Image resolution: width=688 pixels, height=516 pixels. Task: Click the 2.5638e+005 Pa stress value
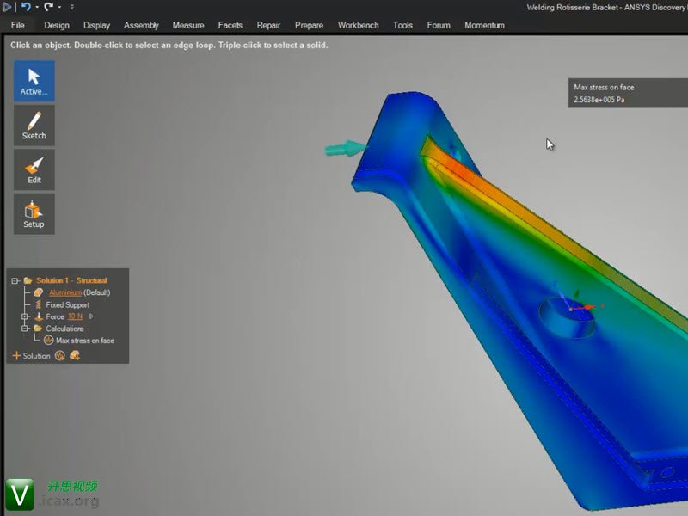[x=599, y=100]
